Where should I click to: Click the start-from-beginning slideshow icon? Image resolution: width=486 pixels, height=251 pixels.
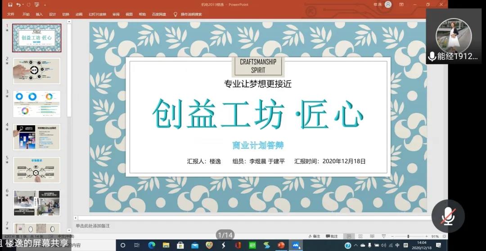(36, 5)
